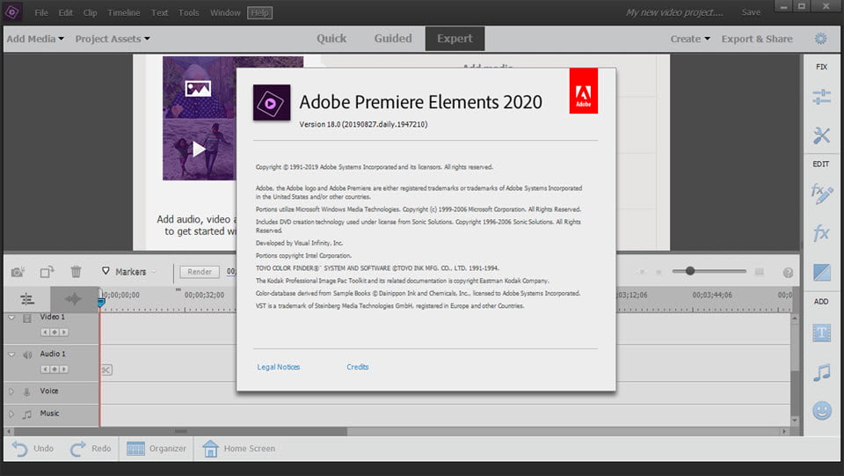Click the Voice microphone icon

click(26, 392)
